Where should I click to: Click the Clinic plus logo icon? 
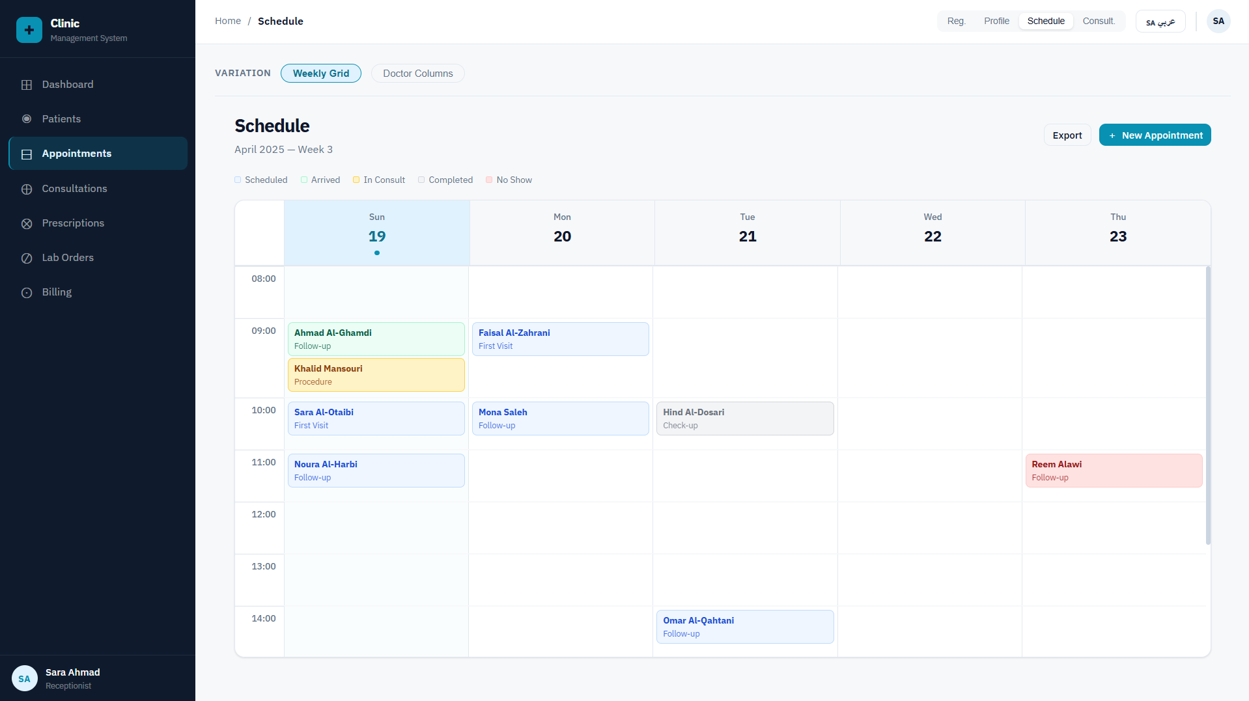(x=29, y=29)
